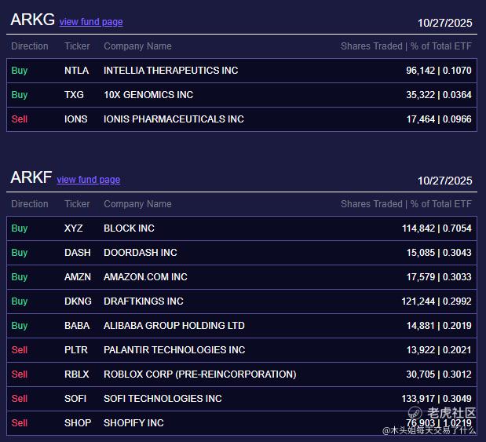Click SOFI ticker cell

tap(75, 398)
